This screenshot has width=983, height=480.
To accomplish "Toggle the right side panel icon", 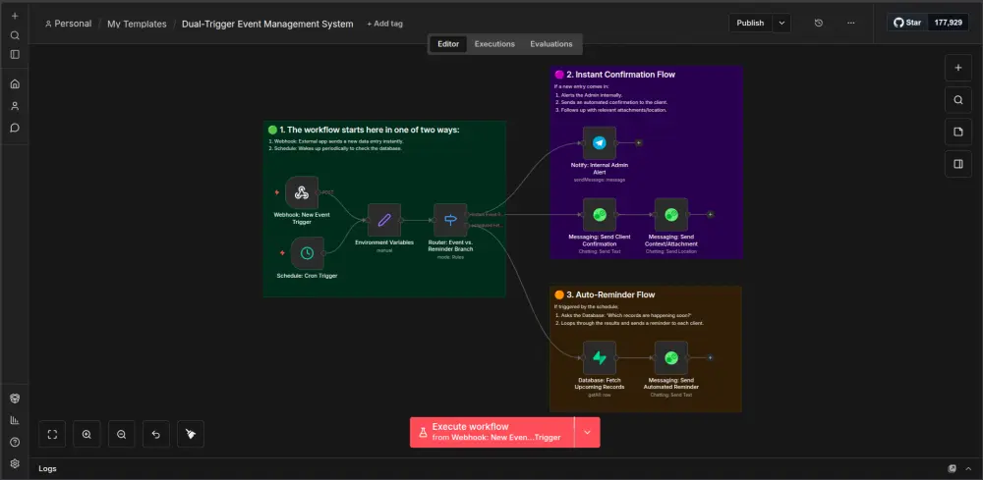I will pos(957,164).
